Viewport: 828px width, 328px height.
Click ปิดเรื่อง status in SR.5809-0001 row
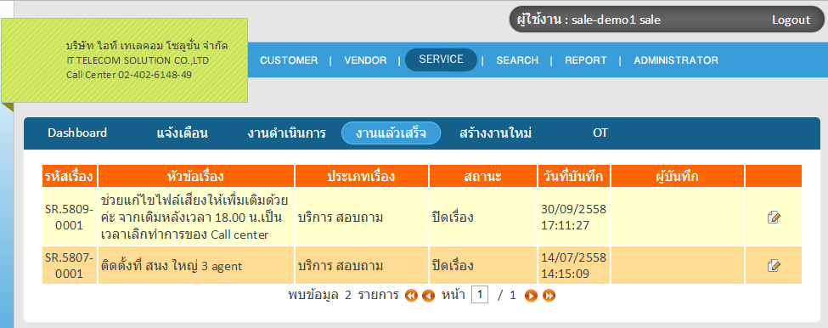453,217
